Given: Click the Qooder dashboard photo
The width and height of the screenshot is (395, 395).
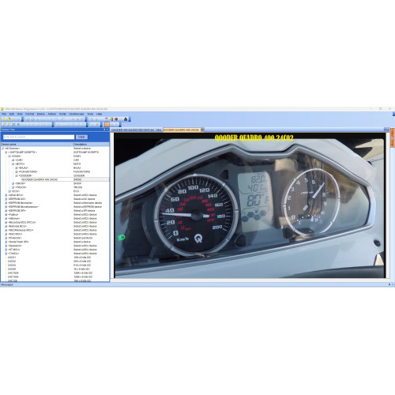Looking at the screenshot, I should [x=250, y=205].
